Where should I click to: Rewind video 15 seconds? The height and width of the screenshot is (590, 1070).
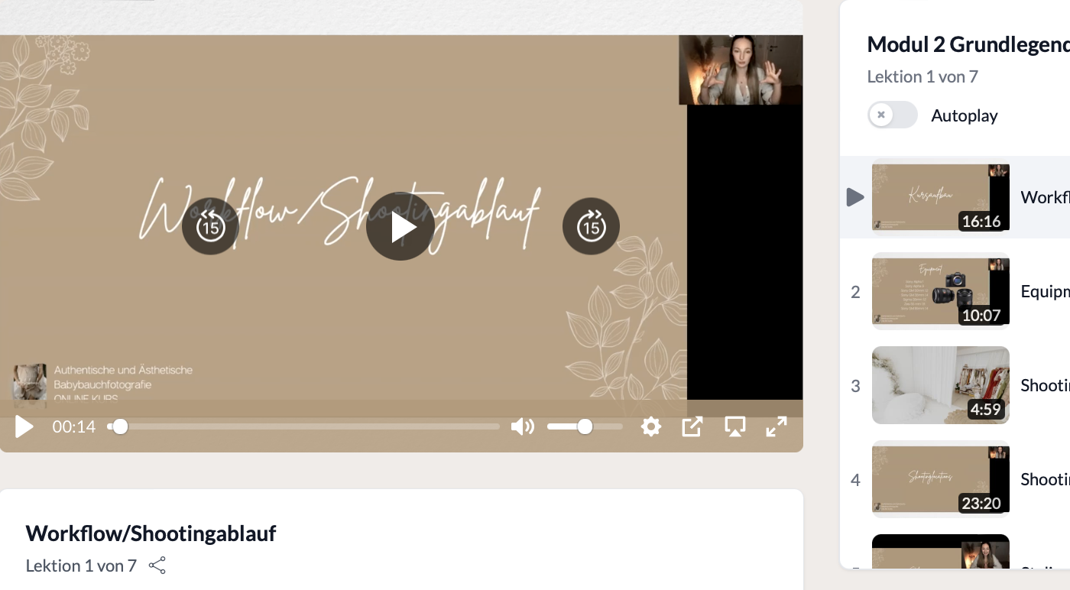coord(210,226)
